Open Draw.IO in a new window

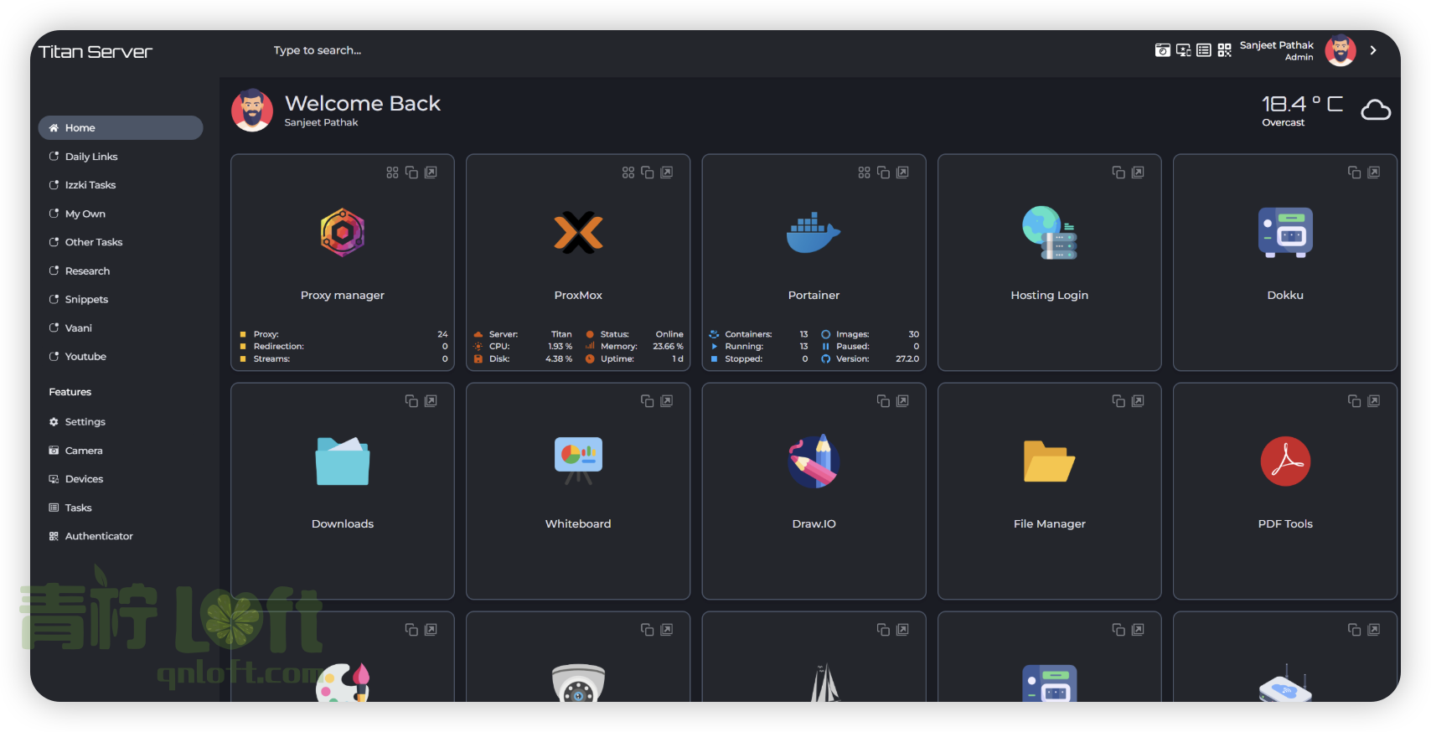click(902, 401)
